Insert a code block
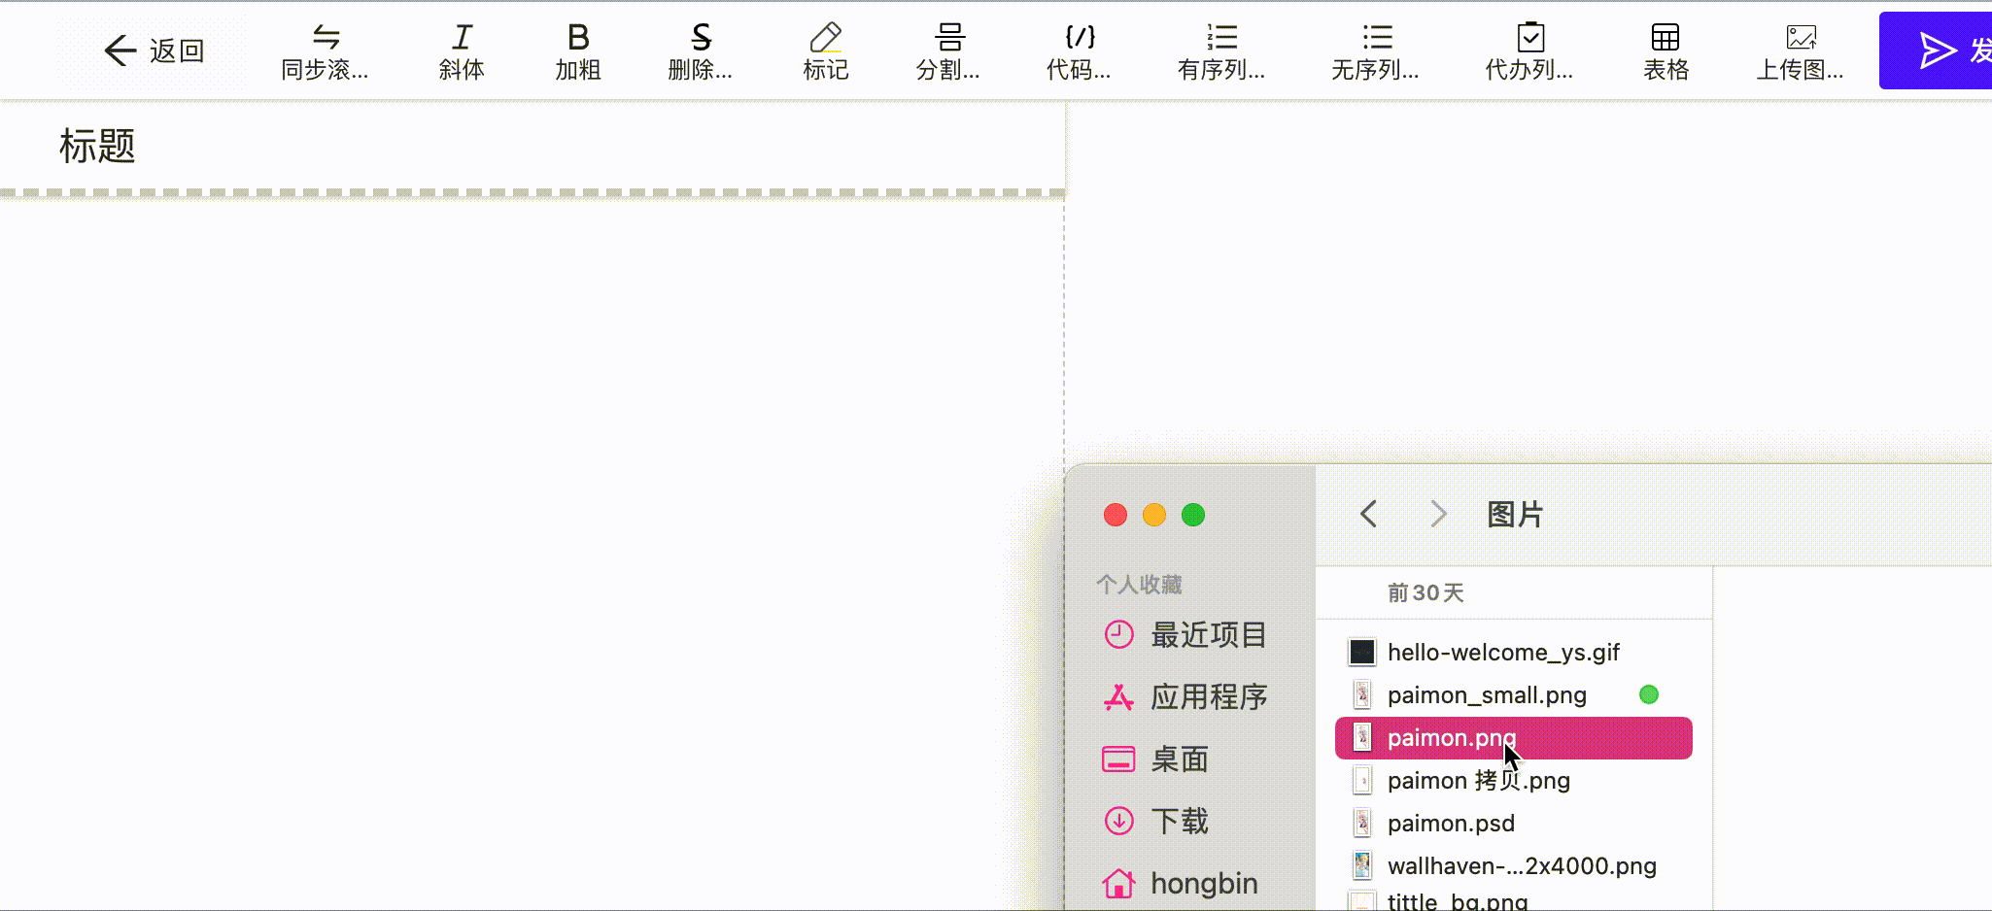The height and width of the screenshot is (911, 1992). (x=1078, y=49)
